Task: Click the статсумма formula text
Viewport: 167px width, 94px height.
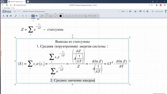Action: [x=55, y=30]
